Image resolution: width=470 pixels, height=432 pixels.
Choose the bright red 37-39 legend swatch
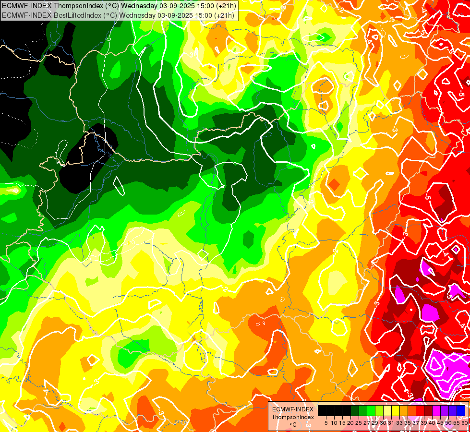[x=420, y=410]
